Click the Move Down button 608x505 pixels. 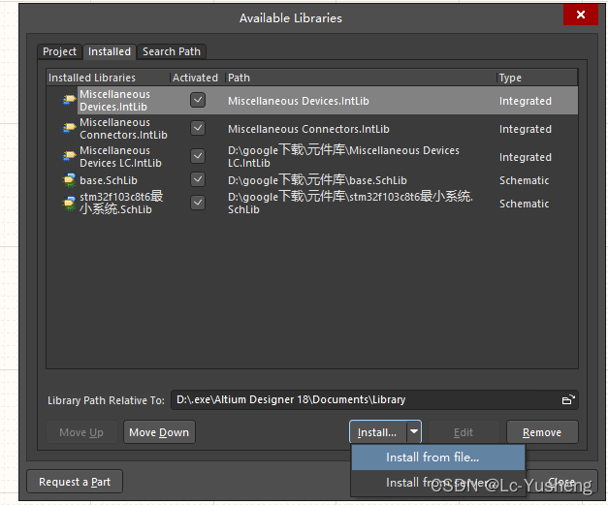click(159, 432)
